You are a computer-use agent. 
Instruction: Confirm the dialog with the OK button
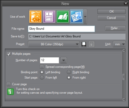coord(112,12)
